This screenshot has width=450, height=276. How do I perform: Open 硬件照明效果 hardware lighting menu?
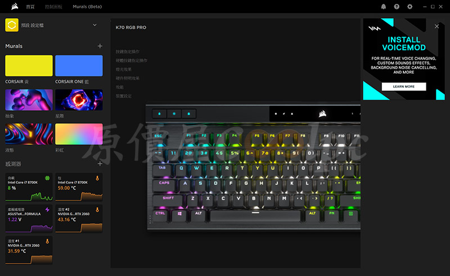pos(128,78)
